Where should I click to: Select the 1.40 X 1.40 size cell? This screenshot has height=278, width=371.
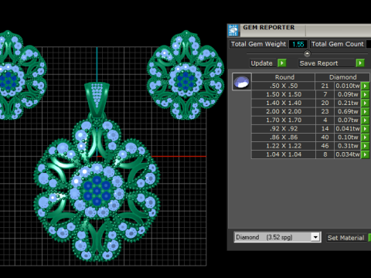click(x=284, y=103)
